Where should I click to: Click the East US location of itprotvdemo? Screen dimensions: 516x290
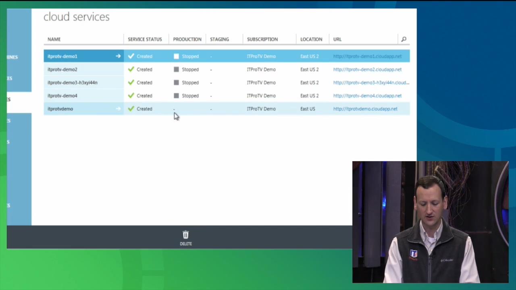pyautogui.click(x=308, y=109)
